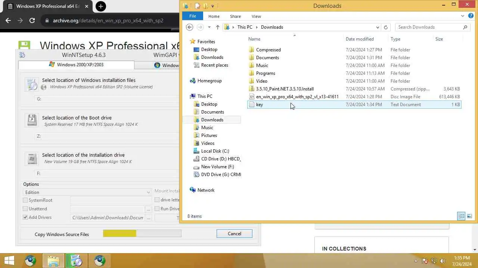Click Properties icon in Explorer quick access toolbar
The width and height of the screenshot is (478, 268).
pos(198,6)
